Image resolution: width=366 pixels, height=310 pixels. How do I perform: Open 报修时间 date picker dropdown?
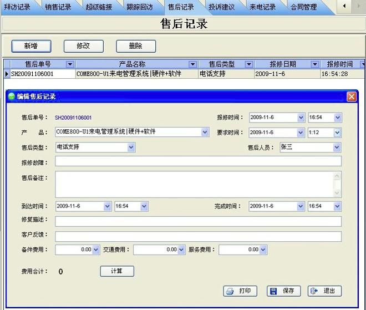coord(301,118)
